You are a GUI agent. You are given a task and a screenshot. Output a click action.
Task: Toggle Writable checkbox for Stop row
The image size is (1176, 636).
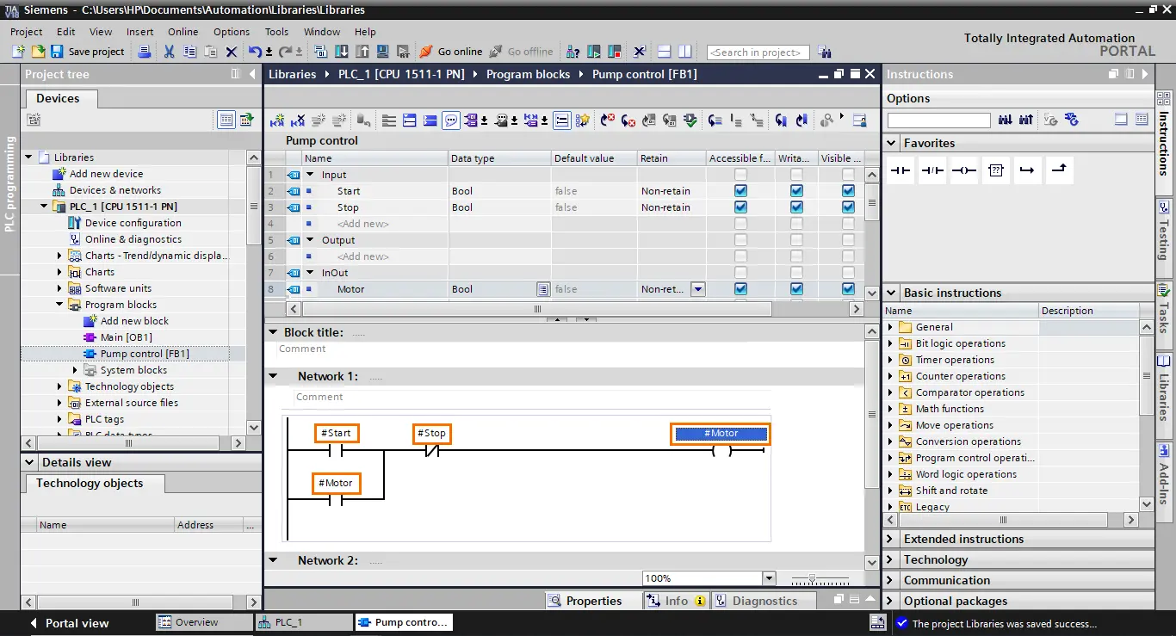(796, 207)
